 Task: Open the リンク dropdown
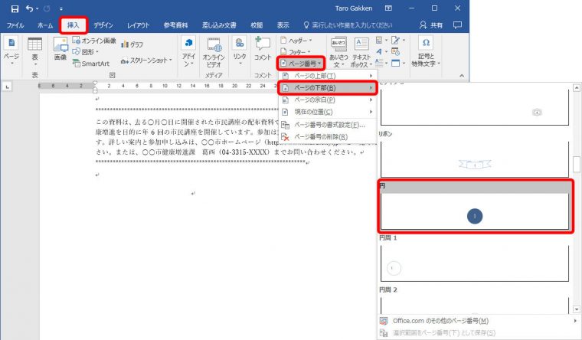tap(240, 51)
